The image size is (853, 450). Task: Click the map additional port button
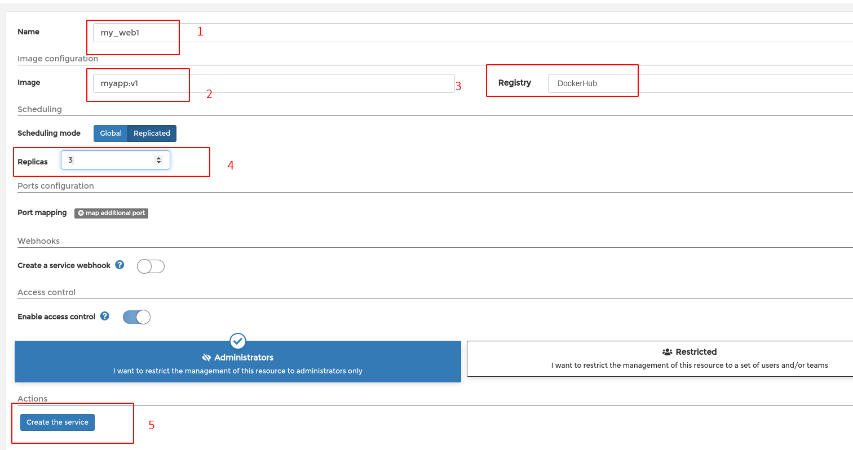click(x=112, y=213)
